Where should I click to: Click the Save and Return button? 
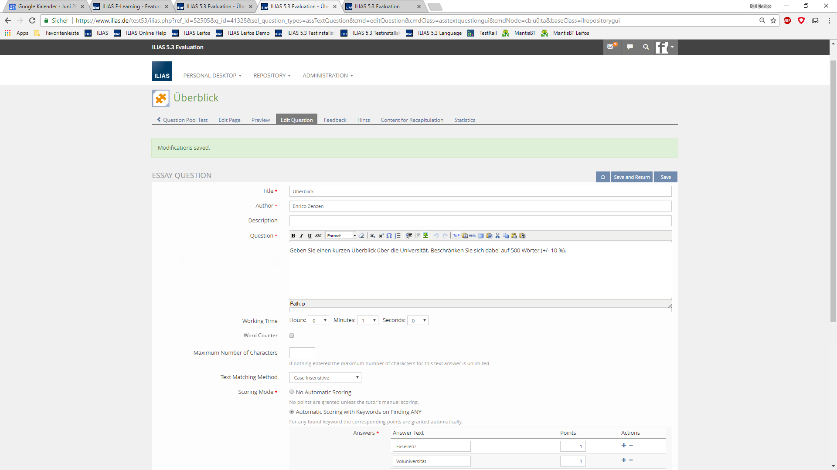(x=631, y=177)
